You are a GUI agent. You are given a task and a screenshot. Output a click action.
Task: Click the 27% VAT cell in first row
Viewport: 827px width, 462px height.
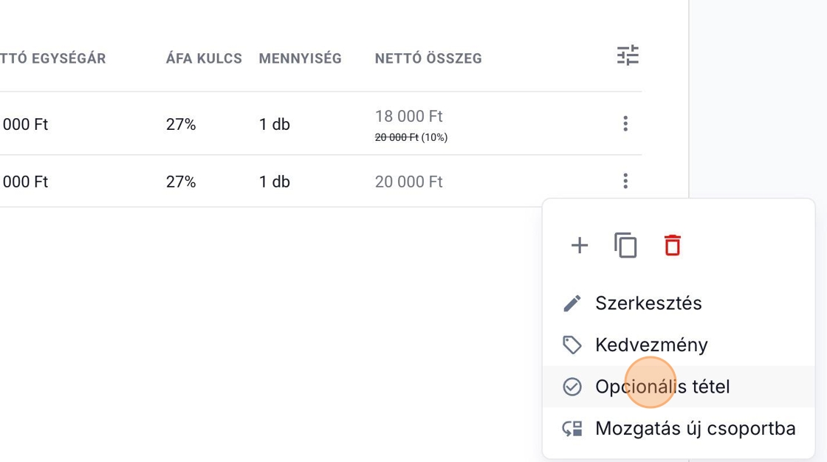coord(181,125)
